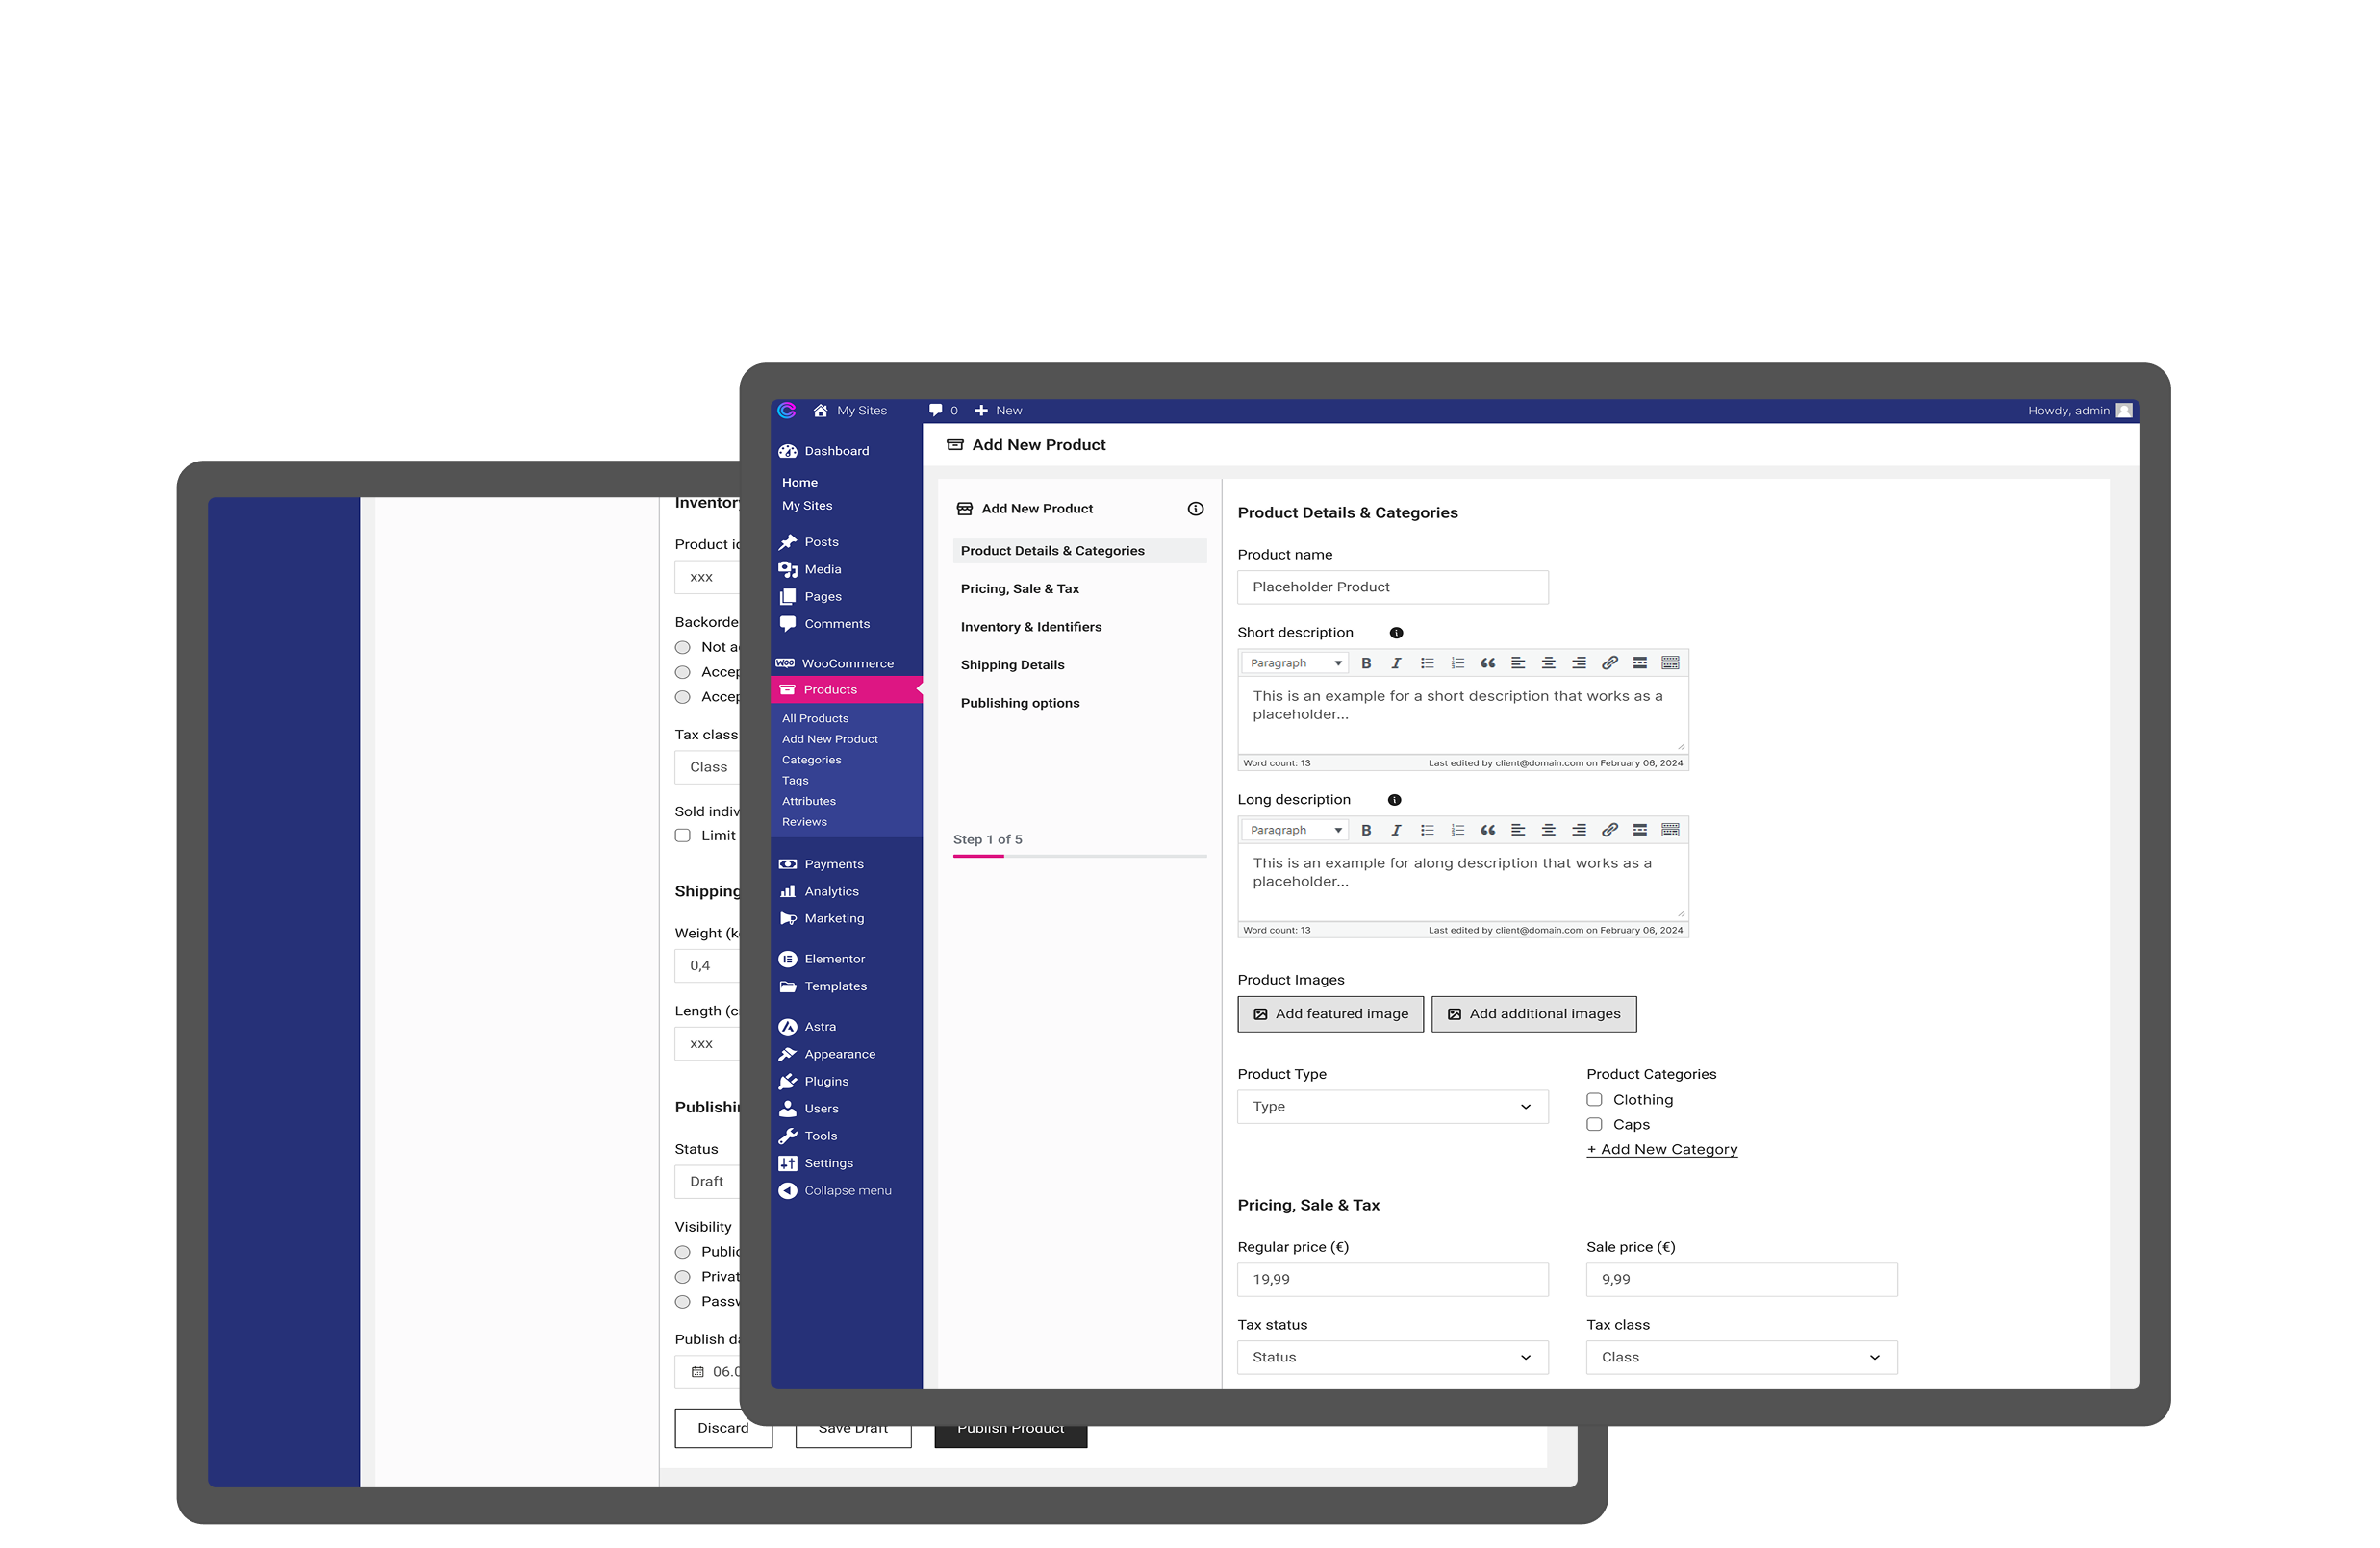Open Elementor from the sidebar
The image size is (2380, 1548).
[x=834, y=959]
